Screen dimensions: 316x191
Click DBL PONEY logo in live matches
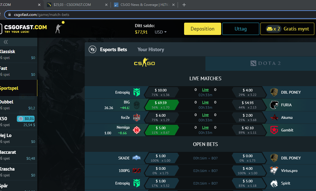coord(274,92)
